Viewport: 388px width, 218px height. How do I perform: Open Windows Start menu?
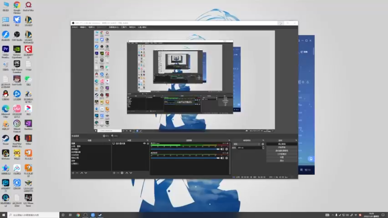pyautogui.click(x=3, y=215)
